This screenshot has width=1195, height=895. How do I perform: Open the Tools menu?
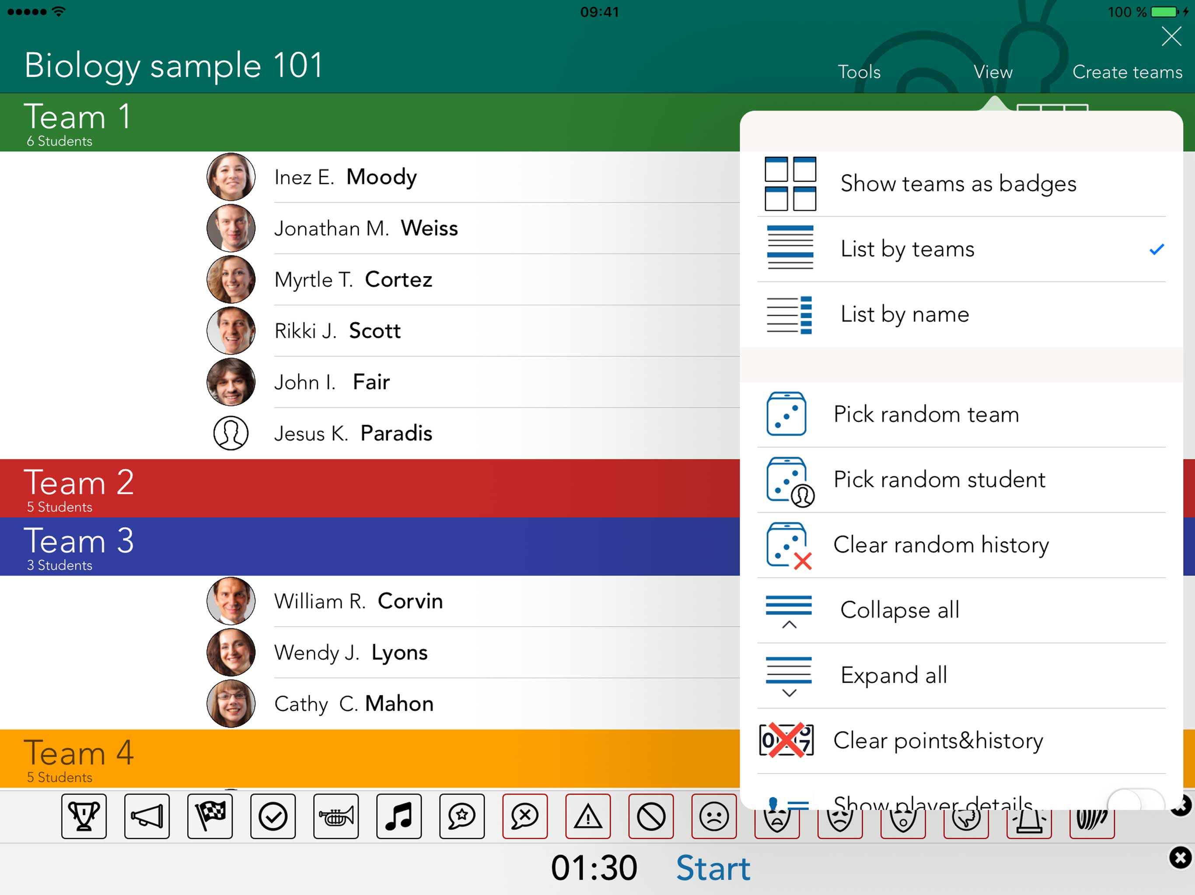[859, 72]
